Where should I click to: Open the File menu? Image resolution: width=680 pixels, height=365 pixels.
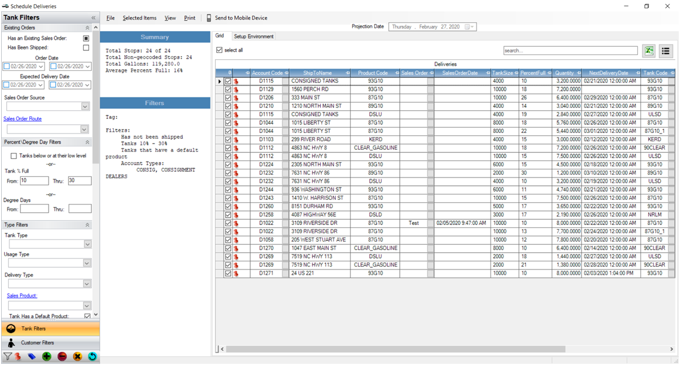111,18
